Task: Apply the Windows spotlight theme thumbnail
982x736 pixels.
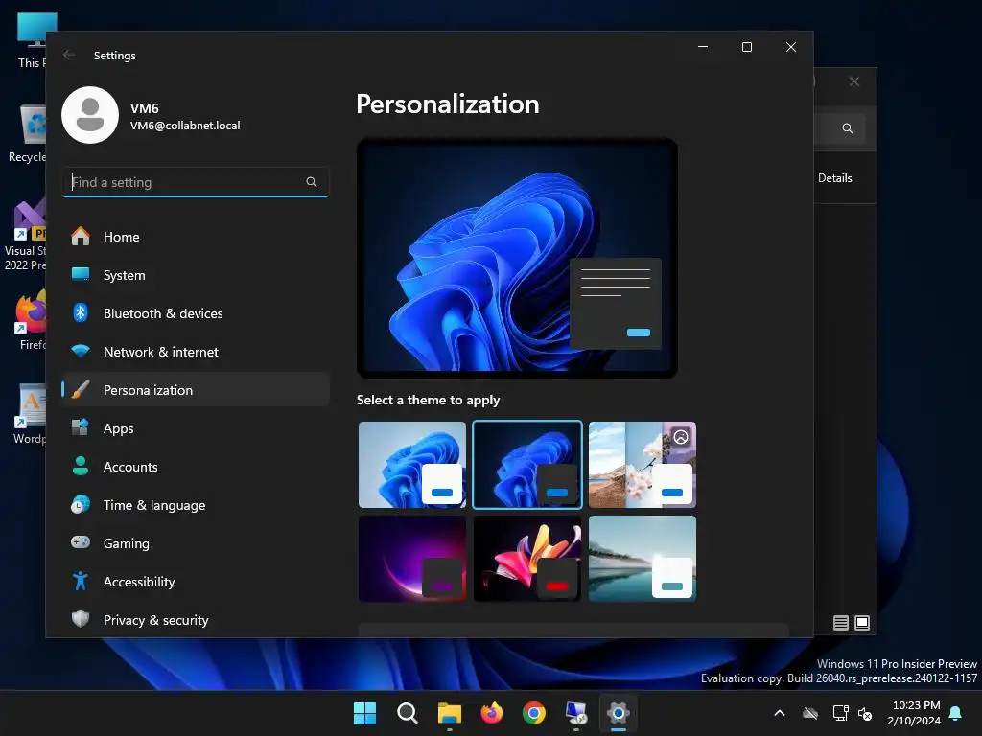Action: pos(642,465)
